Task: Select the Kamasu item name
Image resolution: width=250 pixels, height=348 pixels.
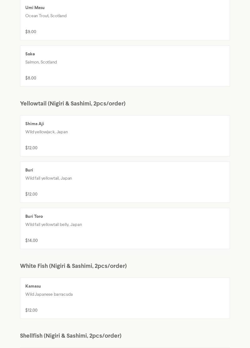Action: click(33, 286)
